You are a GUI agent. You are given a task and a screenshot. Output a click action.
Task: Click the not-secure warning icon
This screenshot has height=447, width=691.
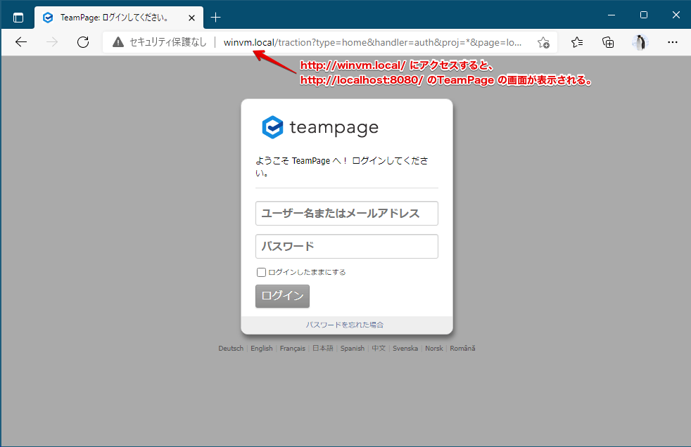click(118, 42)
